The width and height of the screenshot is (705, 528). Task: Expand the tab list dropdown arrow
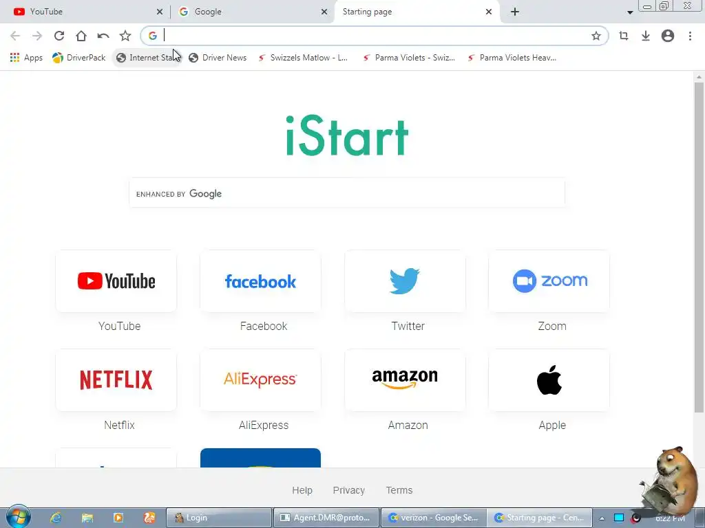(x=630, y=12)
